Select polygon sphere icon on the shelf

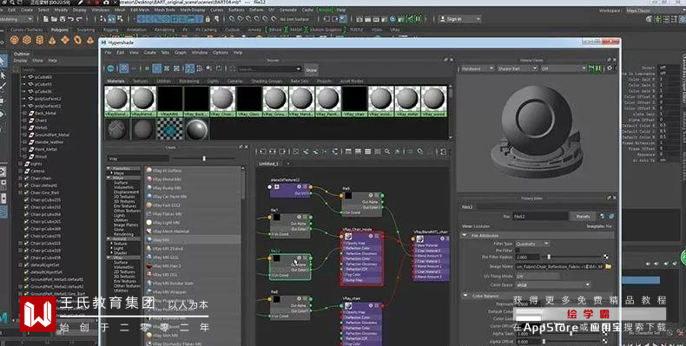pyautogui.click(x=15, y=40)
